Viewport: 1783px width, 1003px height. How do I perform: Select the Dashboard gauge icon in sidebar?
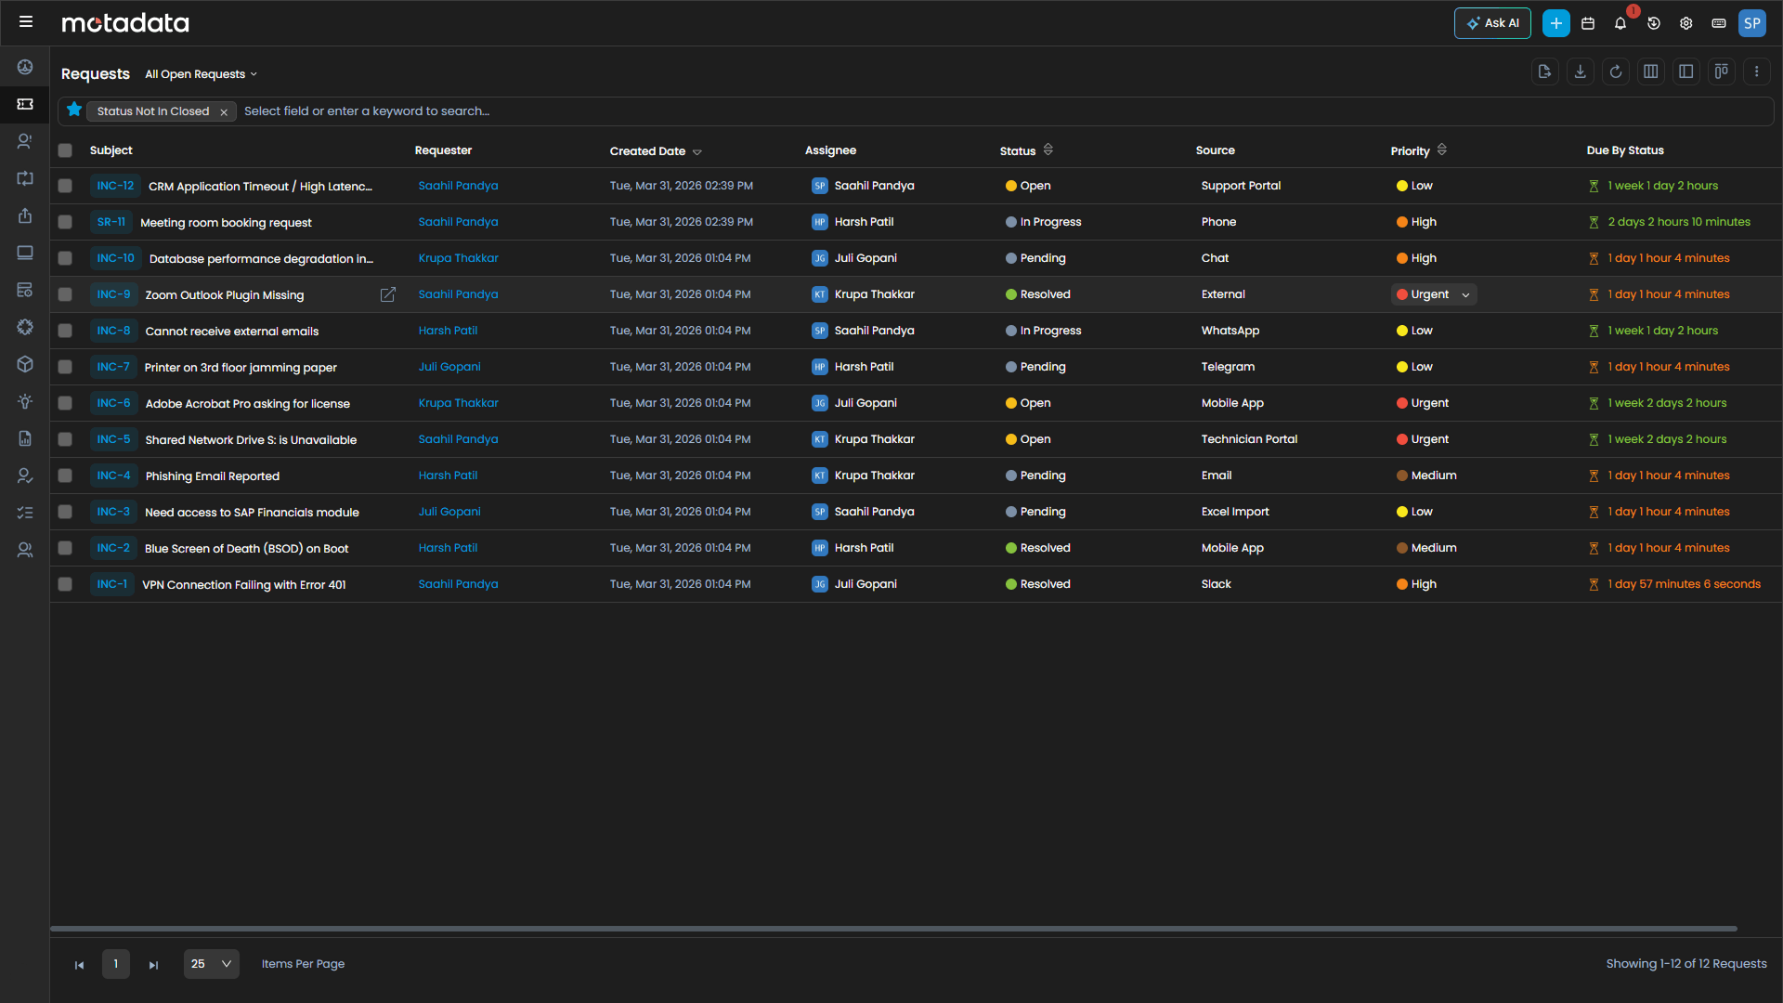click(x=25, y=67)
